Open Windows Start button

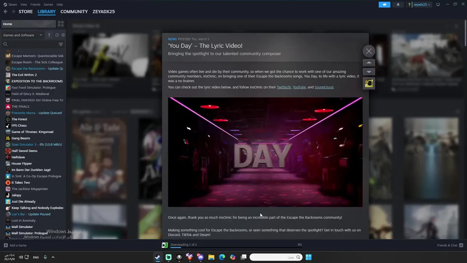point(309,257)
